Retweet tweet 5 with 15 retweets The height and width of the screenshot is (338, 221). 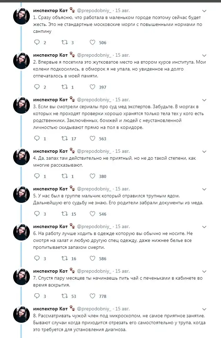64,214
